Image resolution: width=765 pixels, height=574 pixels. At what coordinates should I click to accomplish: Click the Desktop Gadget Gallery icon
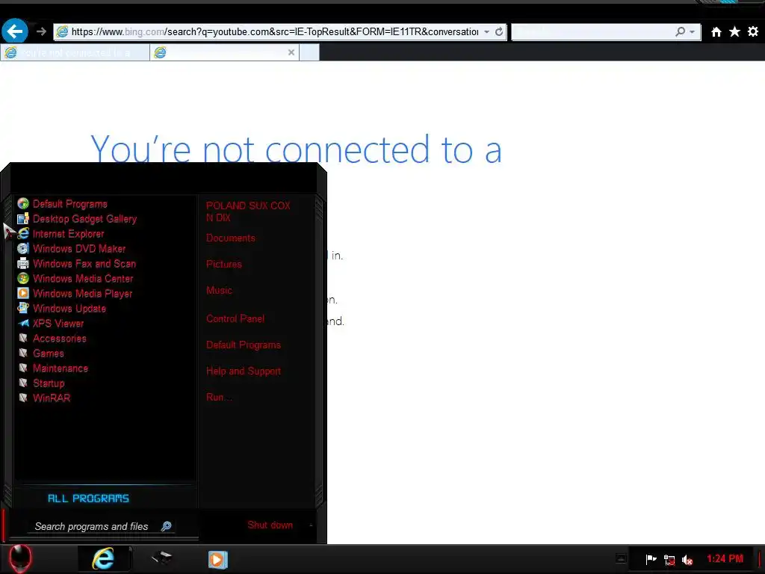pyautogui.click(x=23, y=219)
